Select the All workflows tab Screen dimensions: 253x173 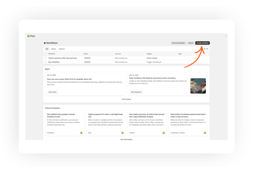[47, 49]
